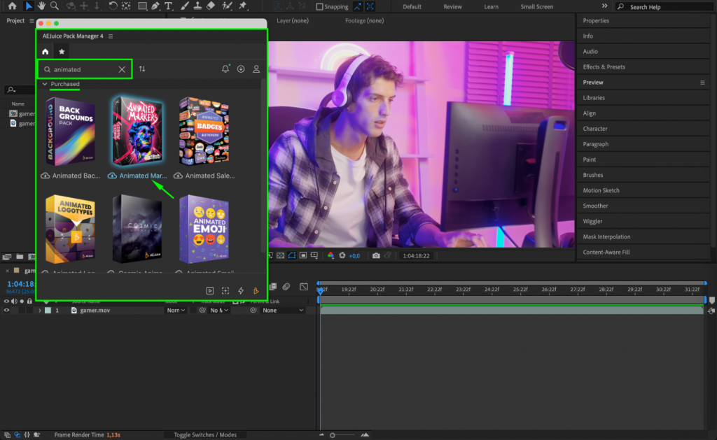Toggle the transparency grid in the composition viewer
This screenshot has width=717, height=440.
[x=279, y=255]
